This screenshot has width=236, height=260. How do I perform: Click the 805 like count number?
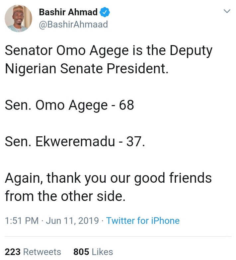tap(81, 252)
